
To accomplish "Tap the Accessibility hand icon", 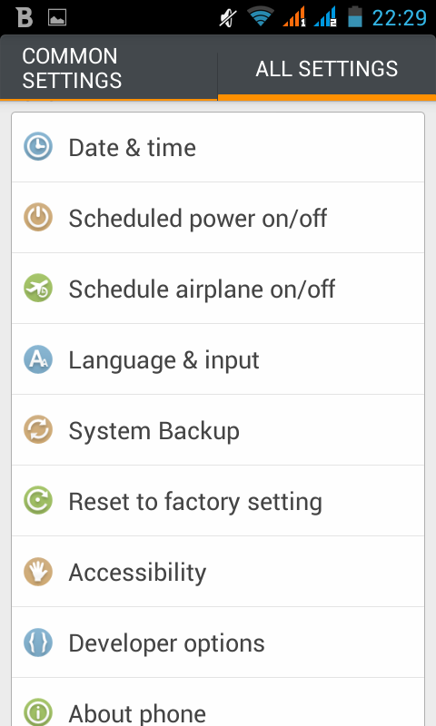I will point(38,572).
